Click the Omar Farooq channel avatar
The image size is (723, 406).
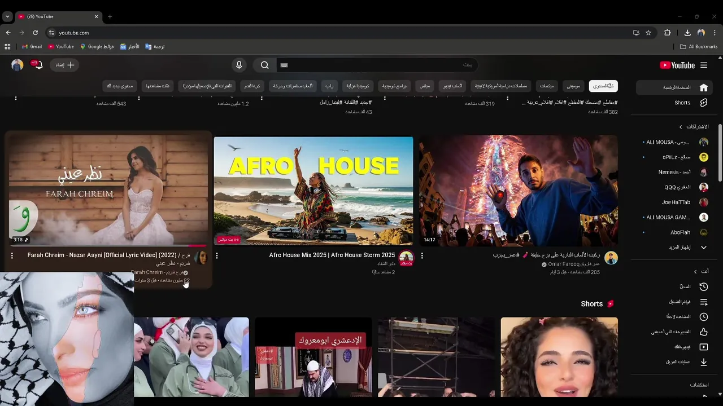(x=611, y=258)
